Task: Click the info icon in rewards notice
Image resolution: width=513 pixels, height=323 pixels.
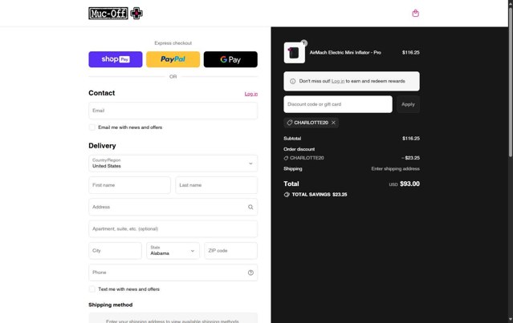Action: click(x=292, y=81)
